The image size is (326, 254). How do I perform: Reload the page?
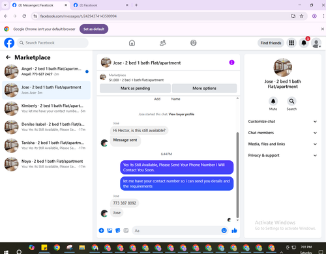coord(24,16)
